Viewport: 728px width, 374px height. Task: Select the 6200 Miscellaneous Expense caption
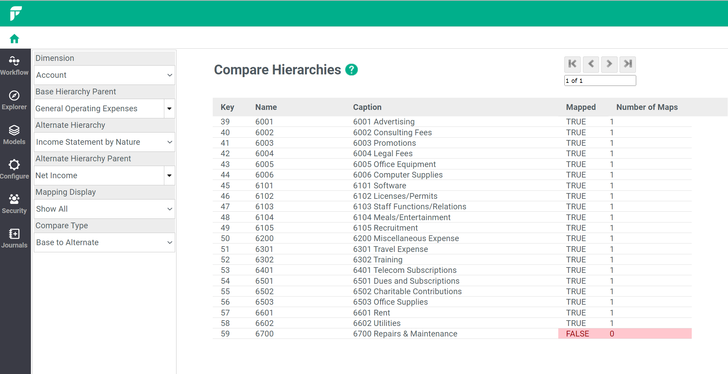point(406,238)
